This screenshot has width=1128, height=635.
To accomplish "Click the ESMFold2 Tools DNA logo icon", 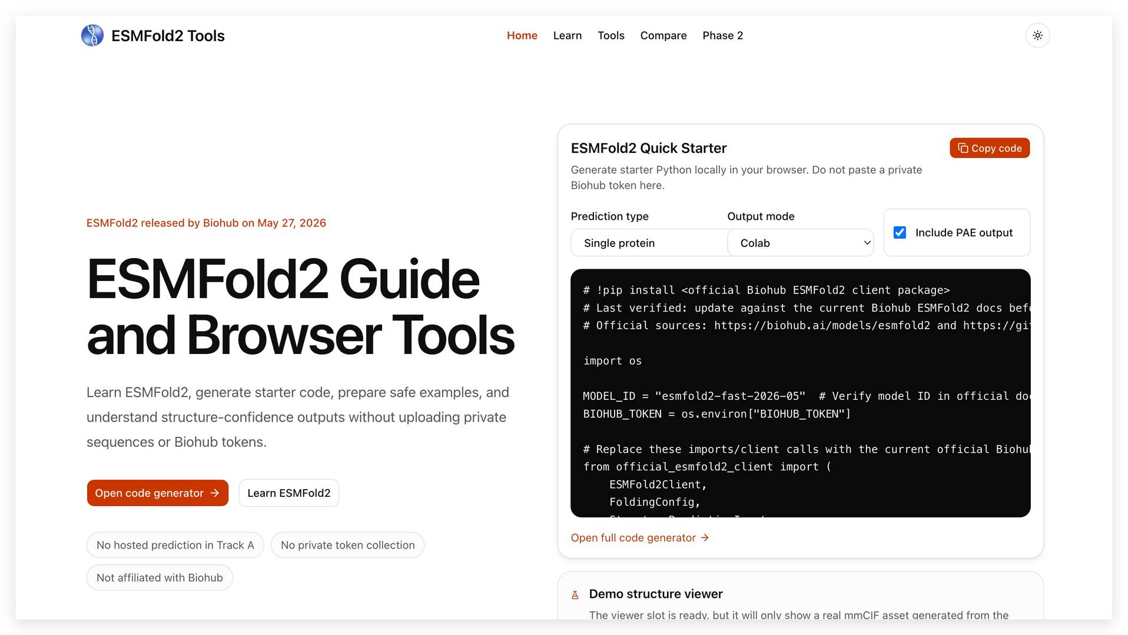I will pyautogui.click(x=92, y=35).
